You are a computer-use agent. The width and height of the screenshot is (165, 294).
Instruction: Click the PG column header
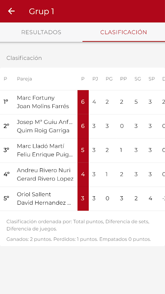click(x=109, y=79)
